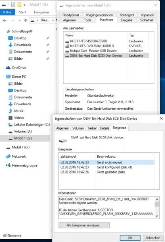
Task: Switch to the Start ribbon tab
Action: click(x=22, y=12)
